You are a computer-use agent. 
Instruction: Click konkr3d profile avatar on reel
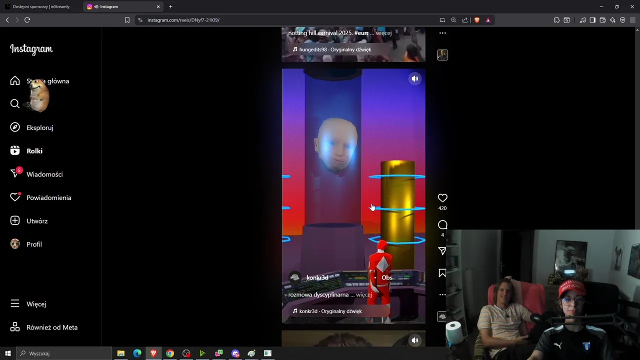point(295,277)
